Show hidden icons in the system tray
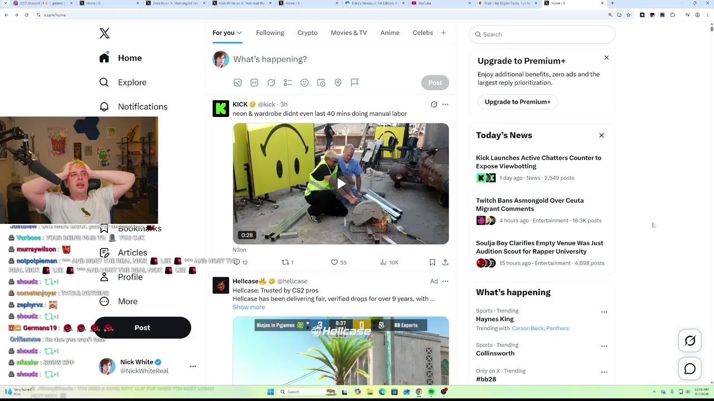 click(x=655, y=392)
